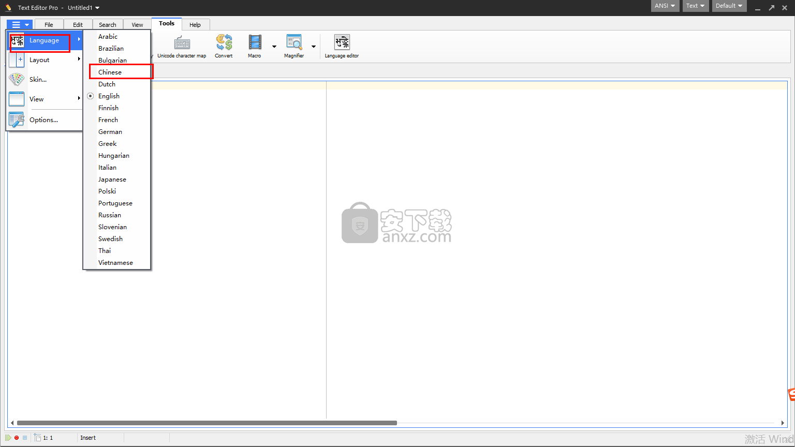The image size is (795, 447).
Task: Open the Language editor
Action: [x=342, y=46]
